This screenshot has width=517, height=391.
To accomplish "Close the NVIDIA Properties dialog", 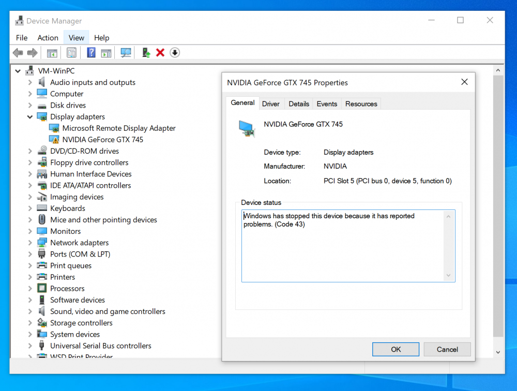I will [x=464, y=82].
